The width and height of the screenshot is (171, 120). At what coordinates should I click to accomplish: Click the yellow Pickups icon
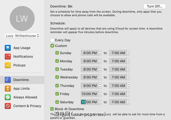point(8,65)
